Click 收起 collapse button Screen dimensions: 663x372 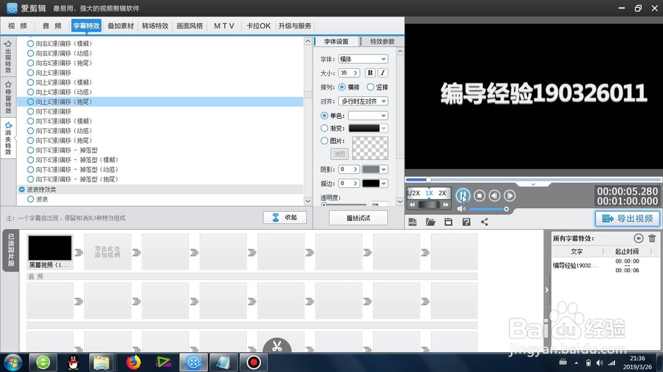coord(284,218)
